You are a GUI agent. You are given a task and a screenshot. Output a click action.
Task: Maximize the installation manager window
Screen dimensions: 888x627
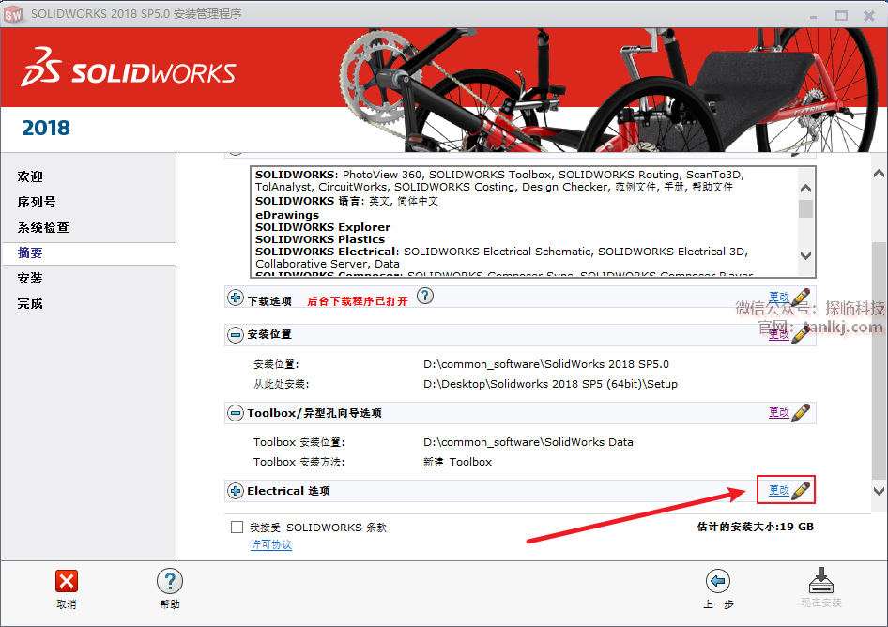pos(842,16)
